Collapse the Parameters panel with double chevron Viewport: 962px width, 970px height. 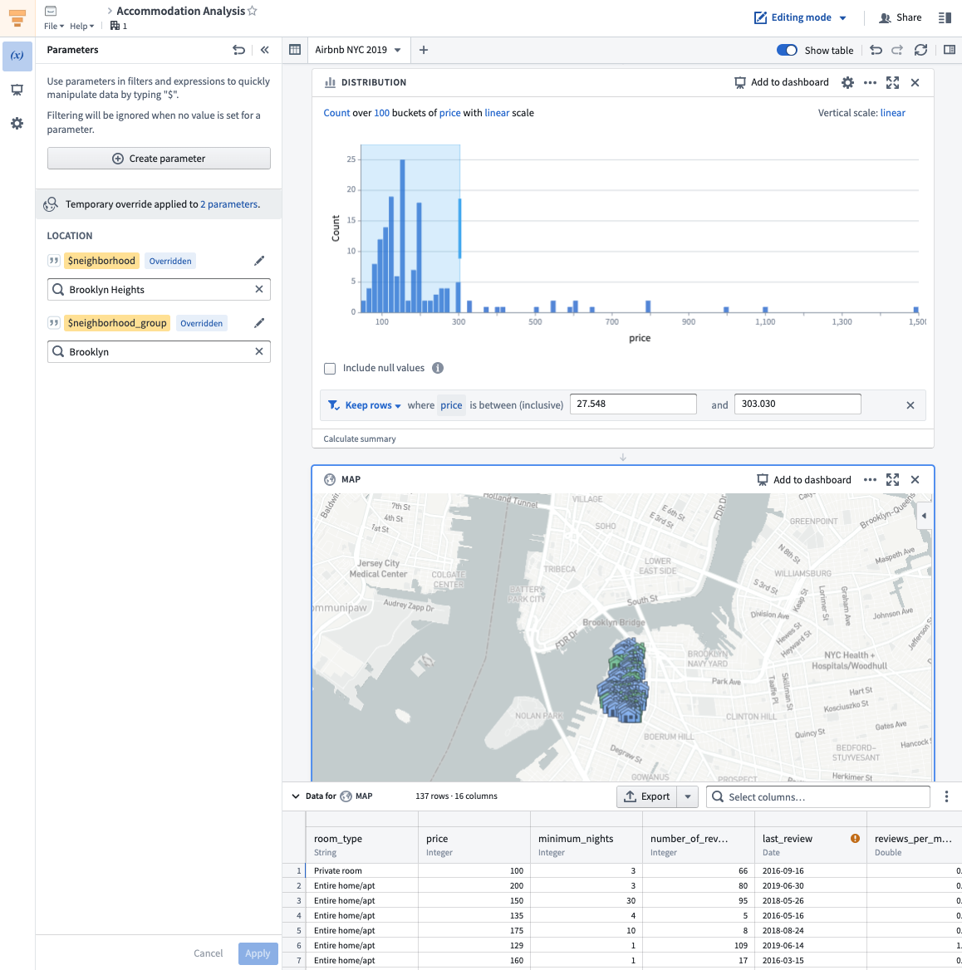[265, 50]
